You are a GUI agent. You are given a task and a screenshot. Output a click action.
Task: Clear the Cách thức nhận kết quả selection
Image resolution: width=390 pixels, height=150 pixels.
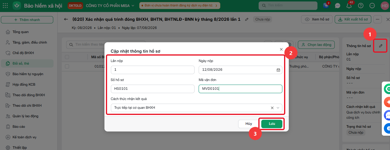(x=272, y=108)
